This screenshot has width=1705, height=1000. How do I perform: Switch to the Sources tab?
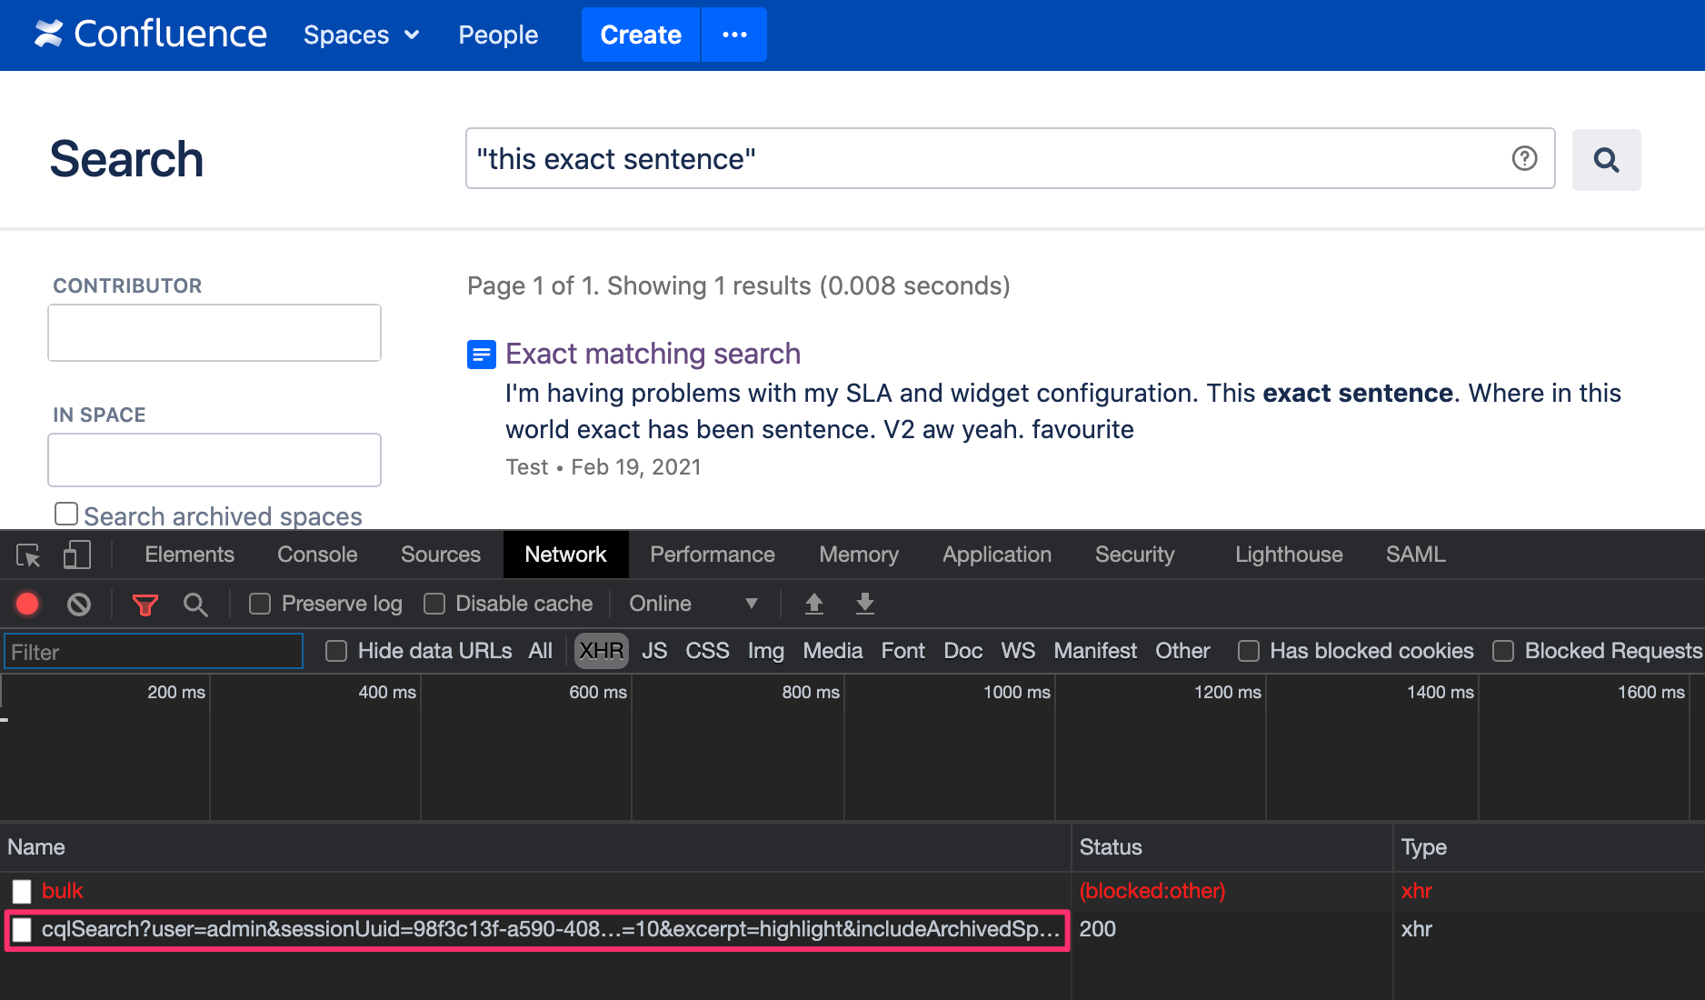coord(441,555)
